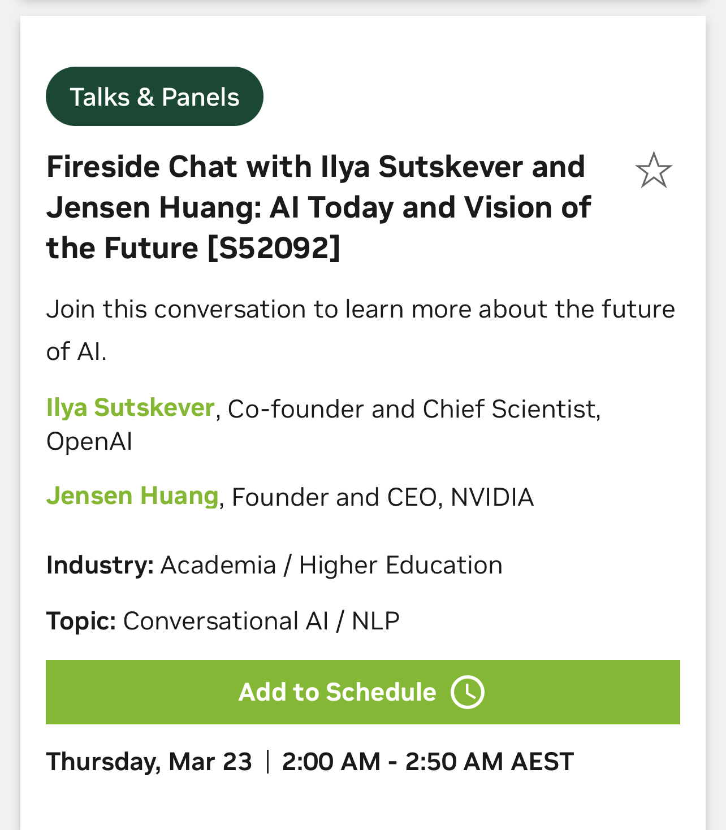This screenshot has width=726, height=830.
Task: Click the bold Topic label
Action: coord(81,621)
